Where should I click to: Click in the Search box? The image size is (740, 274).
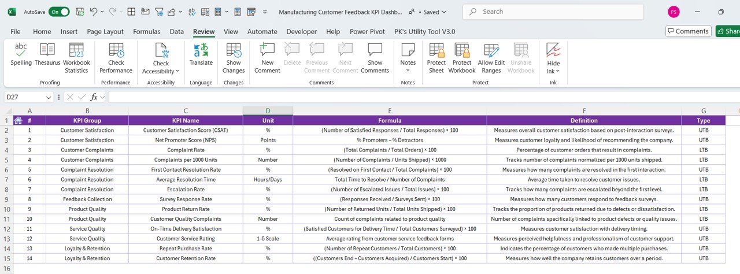pos(553,12)
